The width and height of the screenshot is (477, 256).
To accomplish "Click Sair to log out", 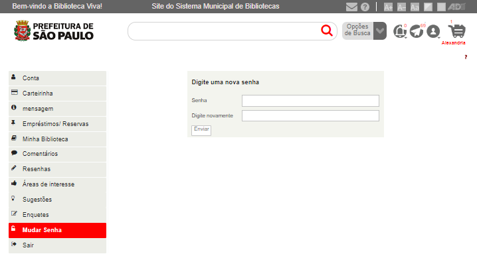I will pyautogui.click(x=58, y=245).
